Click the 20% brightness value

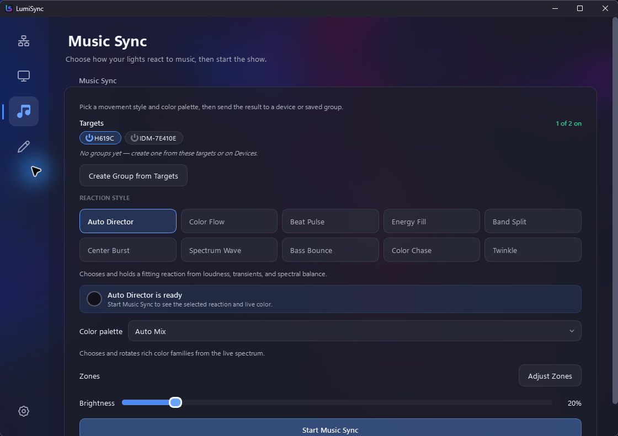click(x=574, y=403)
